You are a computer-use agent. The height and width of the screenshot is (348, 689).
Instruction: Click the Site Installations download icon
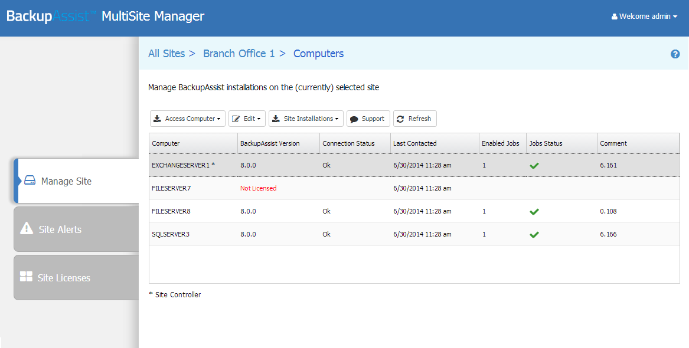[x=276, y=119]
